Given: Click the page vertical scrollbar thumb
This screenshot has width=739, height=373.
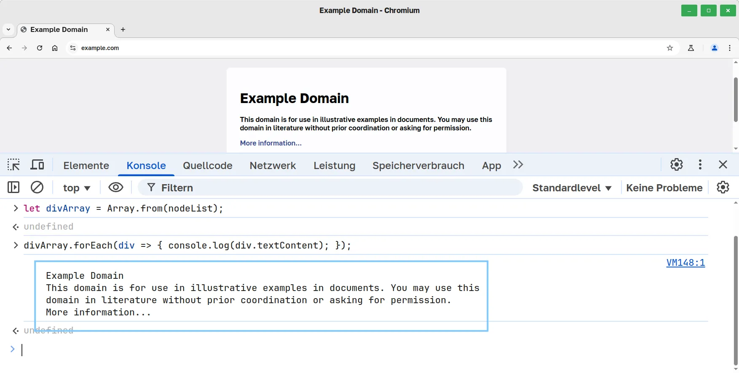Looking at the screenshot, I should tap(736, 99).
